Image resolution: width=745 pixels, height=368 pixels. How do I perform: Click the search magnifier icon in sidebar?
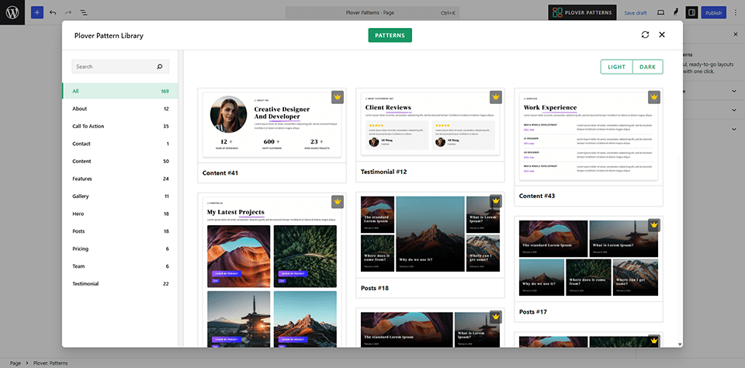pos(160,67)
